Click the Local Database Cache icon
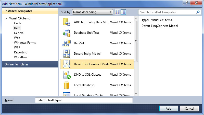This screenshot has height=115, width=204. (67, 94)
